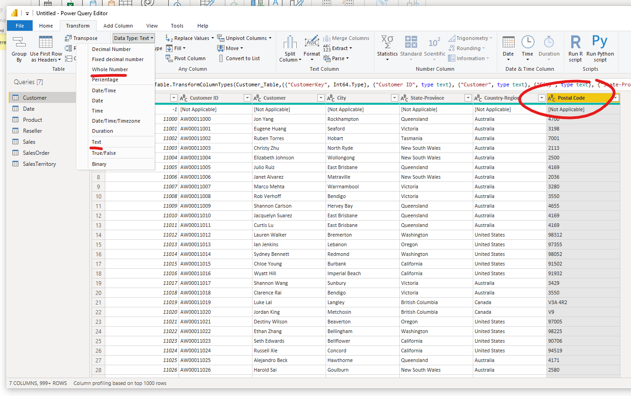Switch to the Add Column tab
The height and width of the screenshot is (396, 631).
click(118, 26)
